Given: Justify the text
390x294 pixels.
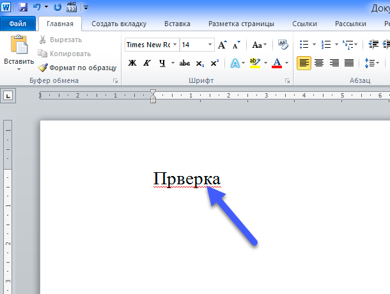Looking at the screenshot, I should [349, 63].
